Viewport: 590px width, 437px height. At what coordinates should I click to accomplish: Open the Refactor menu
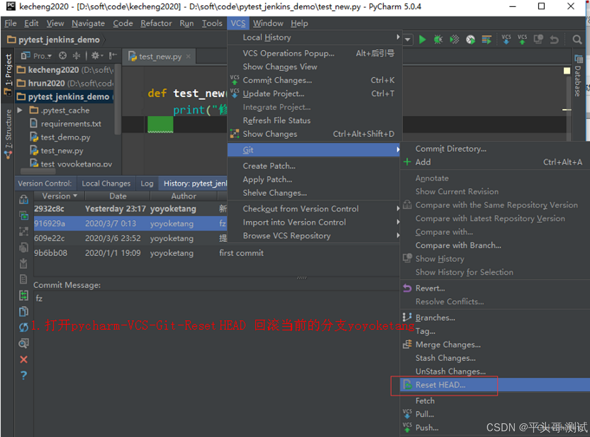tap(156, 23)
